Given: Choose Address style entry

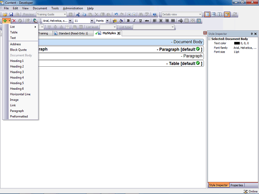Looking at the screenshot, I should coord(23,44).
